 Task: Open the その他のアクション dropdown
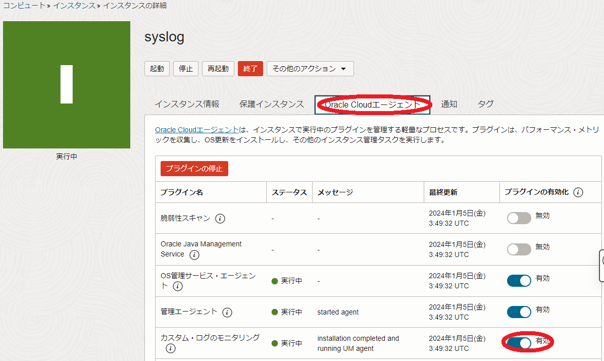(310, 69)
